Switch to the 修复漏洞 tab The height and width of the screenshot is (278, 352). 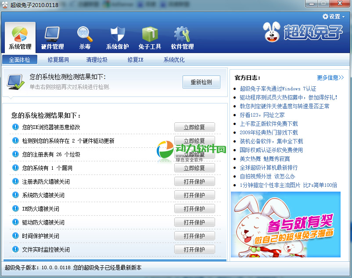(x=58, y=60)
